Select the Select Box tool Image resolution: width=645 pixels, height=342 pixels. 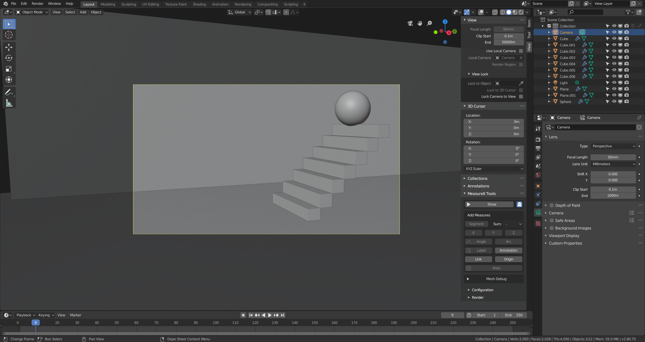(9, 24)
